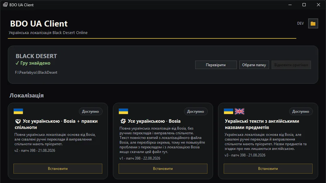The width and height of the screenshot is (326, 183).
Task: Click title 'Українські тексти з англійськими назвами предметів'
Action: tap(262, 124)
